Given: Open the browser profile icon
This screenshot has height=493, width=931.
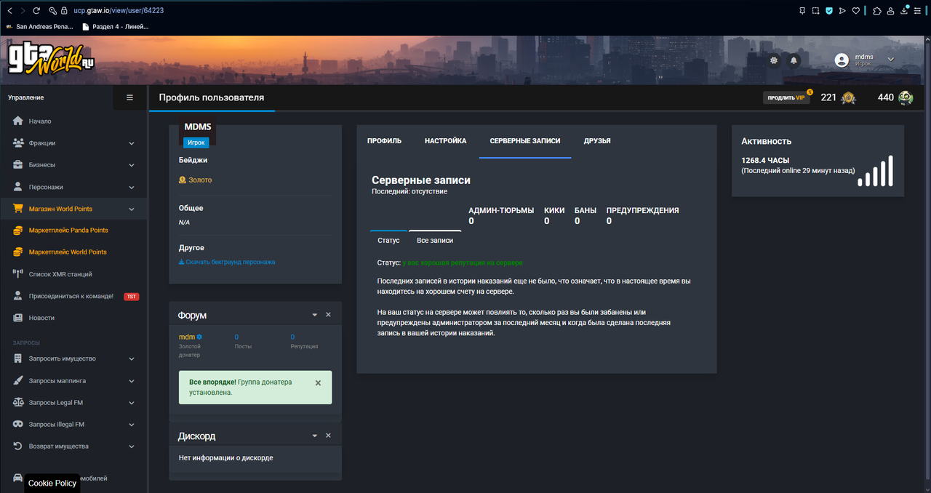Looking at the screenshot, I should [x=891, y=11].
